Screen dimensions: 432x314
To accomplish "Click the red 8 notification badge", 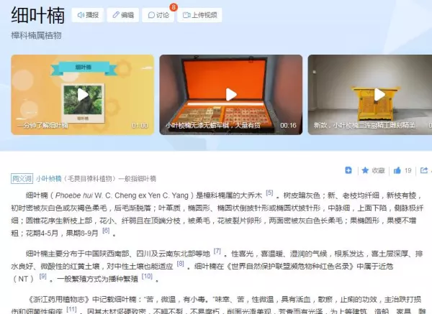I will (x=174, y=7).
